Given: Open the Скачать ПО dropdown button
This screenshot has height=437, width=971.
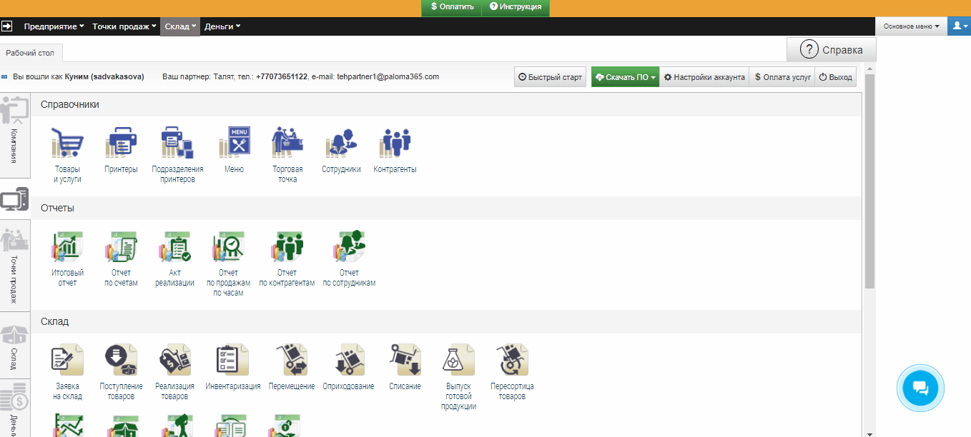Looking at the screenshot, I should 625,77.
